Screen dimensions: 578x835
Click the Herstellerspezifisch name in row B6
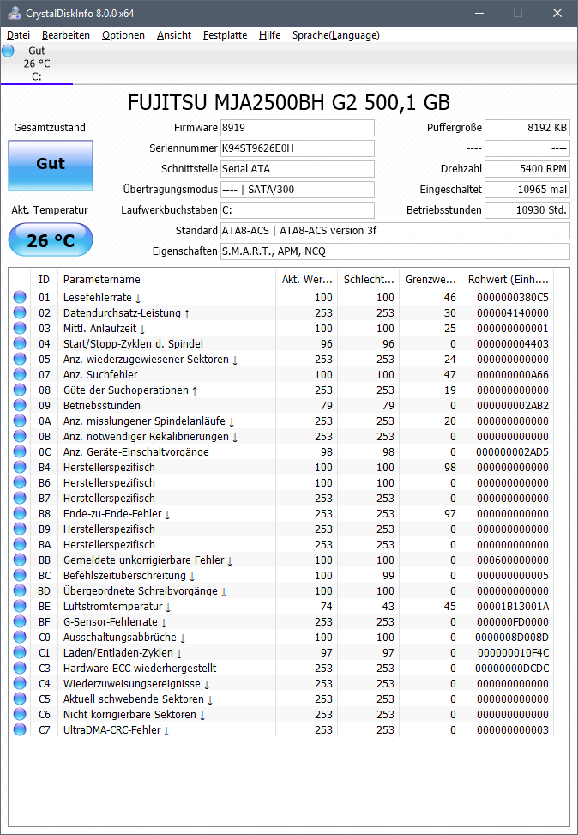pyautogui.click(x=109, y=482)
